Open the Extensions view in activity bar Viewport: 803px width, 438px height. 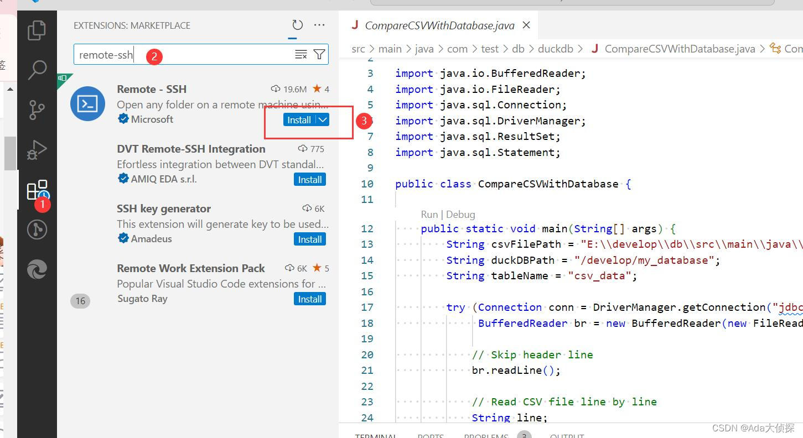pos(37,190)
